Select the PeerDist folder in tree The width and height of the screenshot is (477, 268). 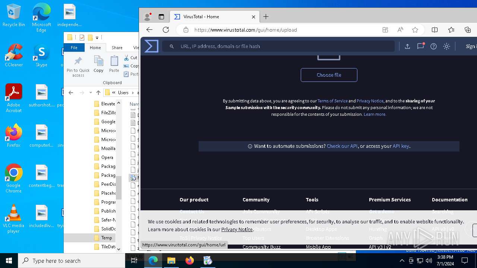pyautogui.click(x=105, y=184)
